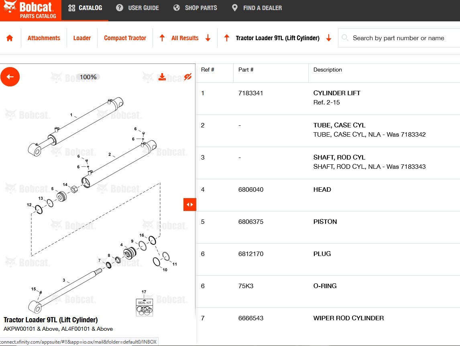This screenshot has height=346, width=460.
Task: Select part number 6812170
Action: point(251,254)
